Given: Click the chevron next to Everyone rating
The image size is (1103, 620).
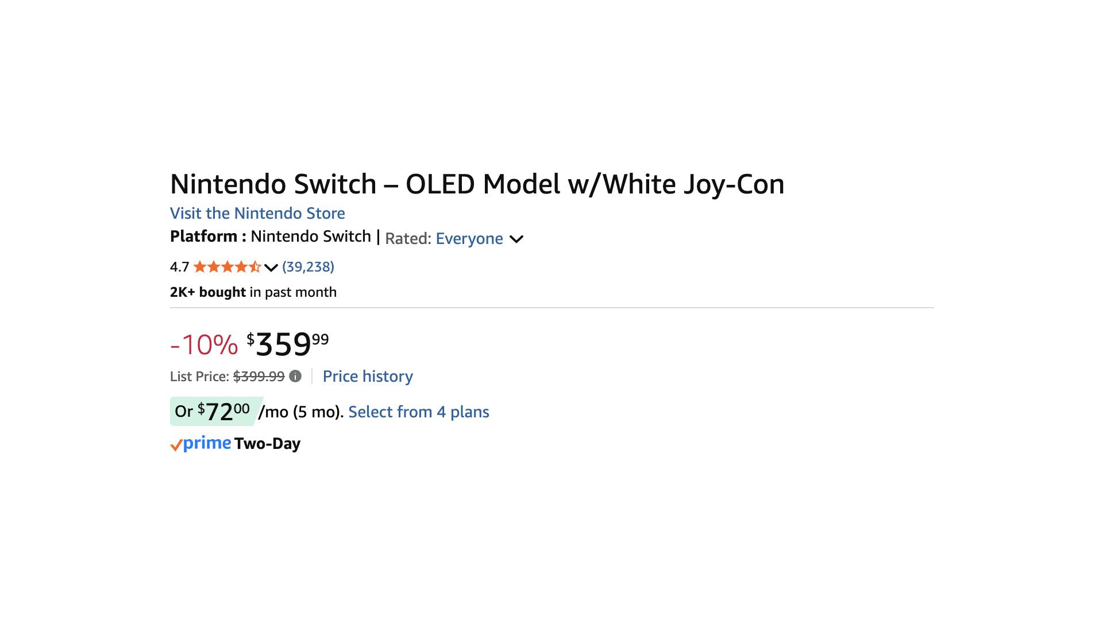Looking at the screenshot, I should [x=516, y=239].
